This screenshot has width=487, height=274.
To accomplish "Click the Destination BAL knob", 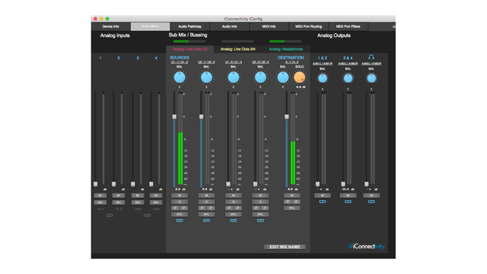I will pos(282,77).
